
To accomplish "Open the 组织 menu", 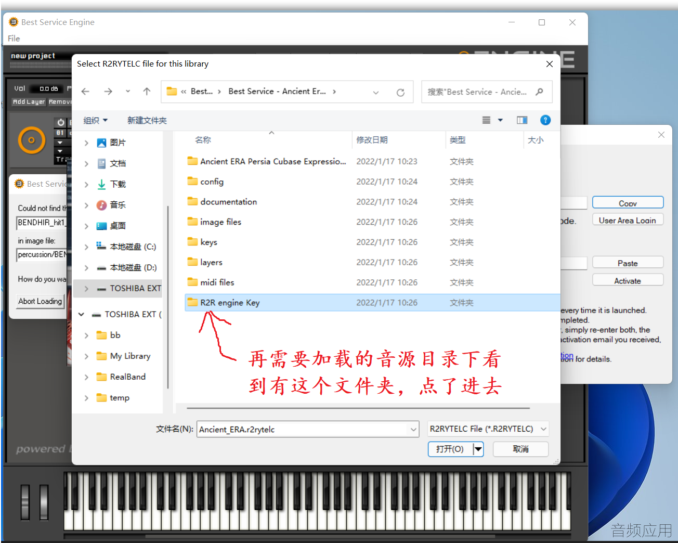I will (96, 120).
